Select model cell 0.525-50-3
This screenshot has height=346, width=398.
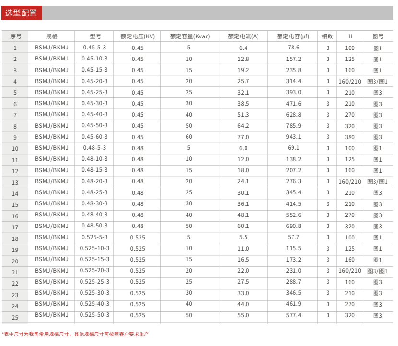(95, 315)
